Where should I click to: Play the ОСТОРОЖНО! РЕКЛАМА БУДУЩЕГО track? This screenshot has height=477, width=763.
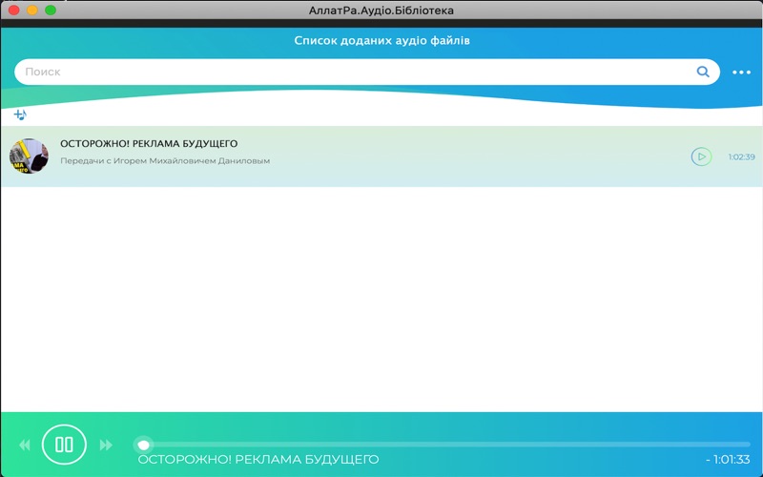pos(701,156)
